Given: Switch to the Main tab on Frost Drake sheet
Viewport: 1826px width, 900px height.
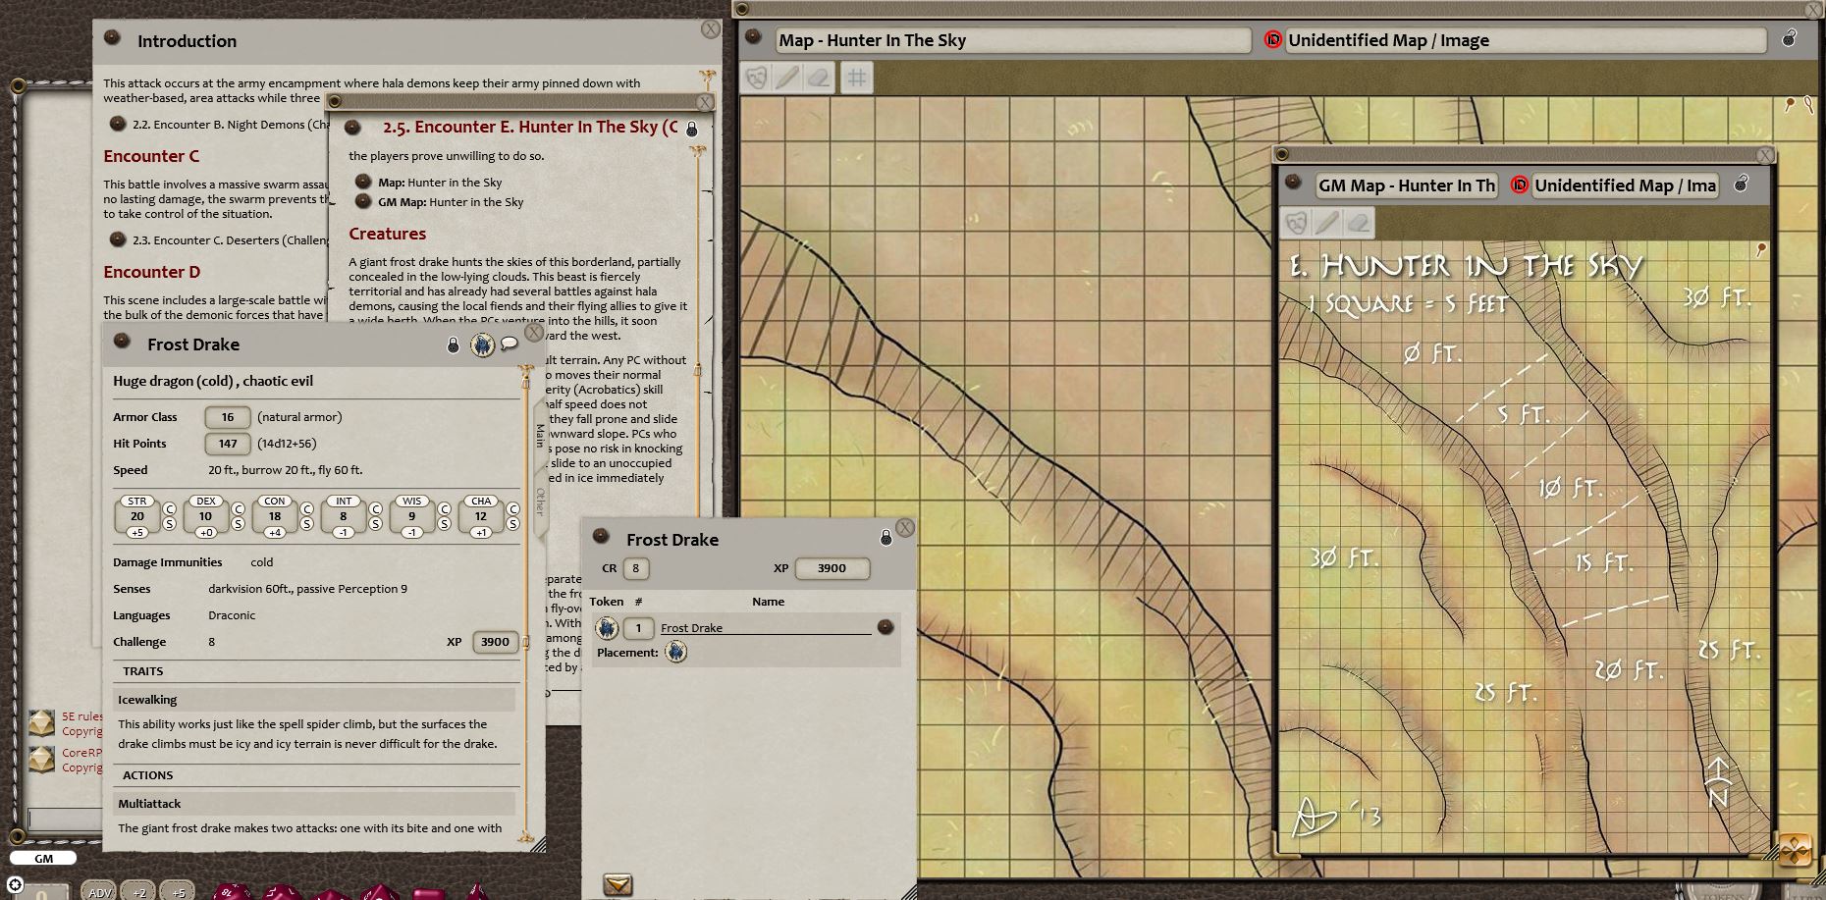Looking at the screenshot, I should 537,435.
